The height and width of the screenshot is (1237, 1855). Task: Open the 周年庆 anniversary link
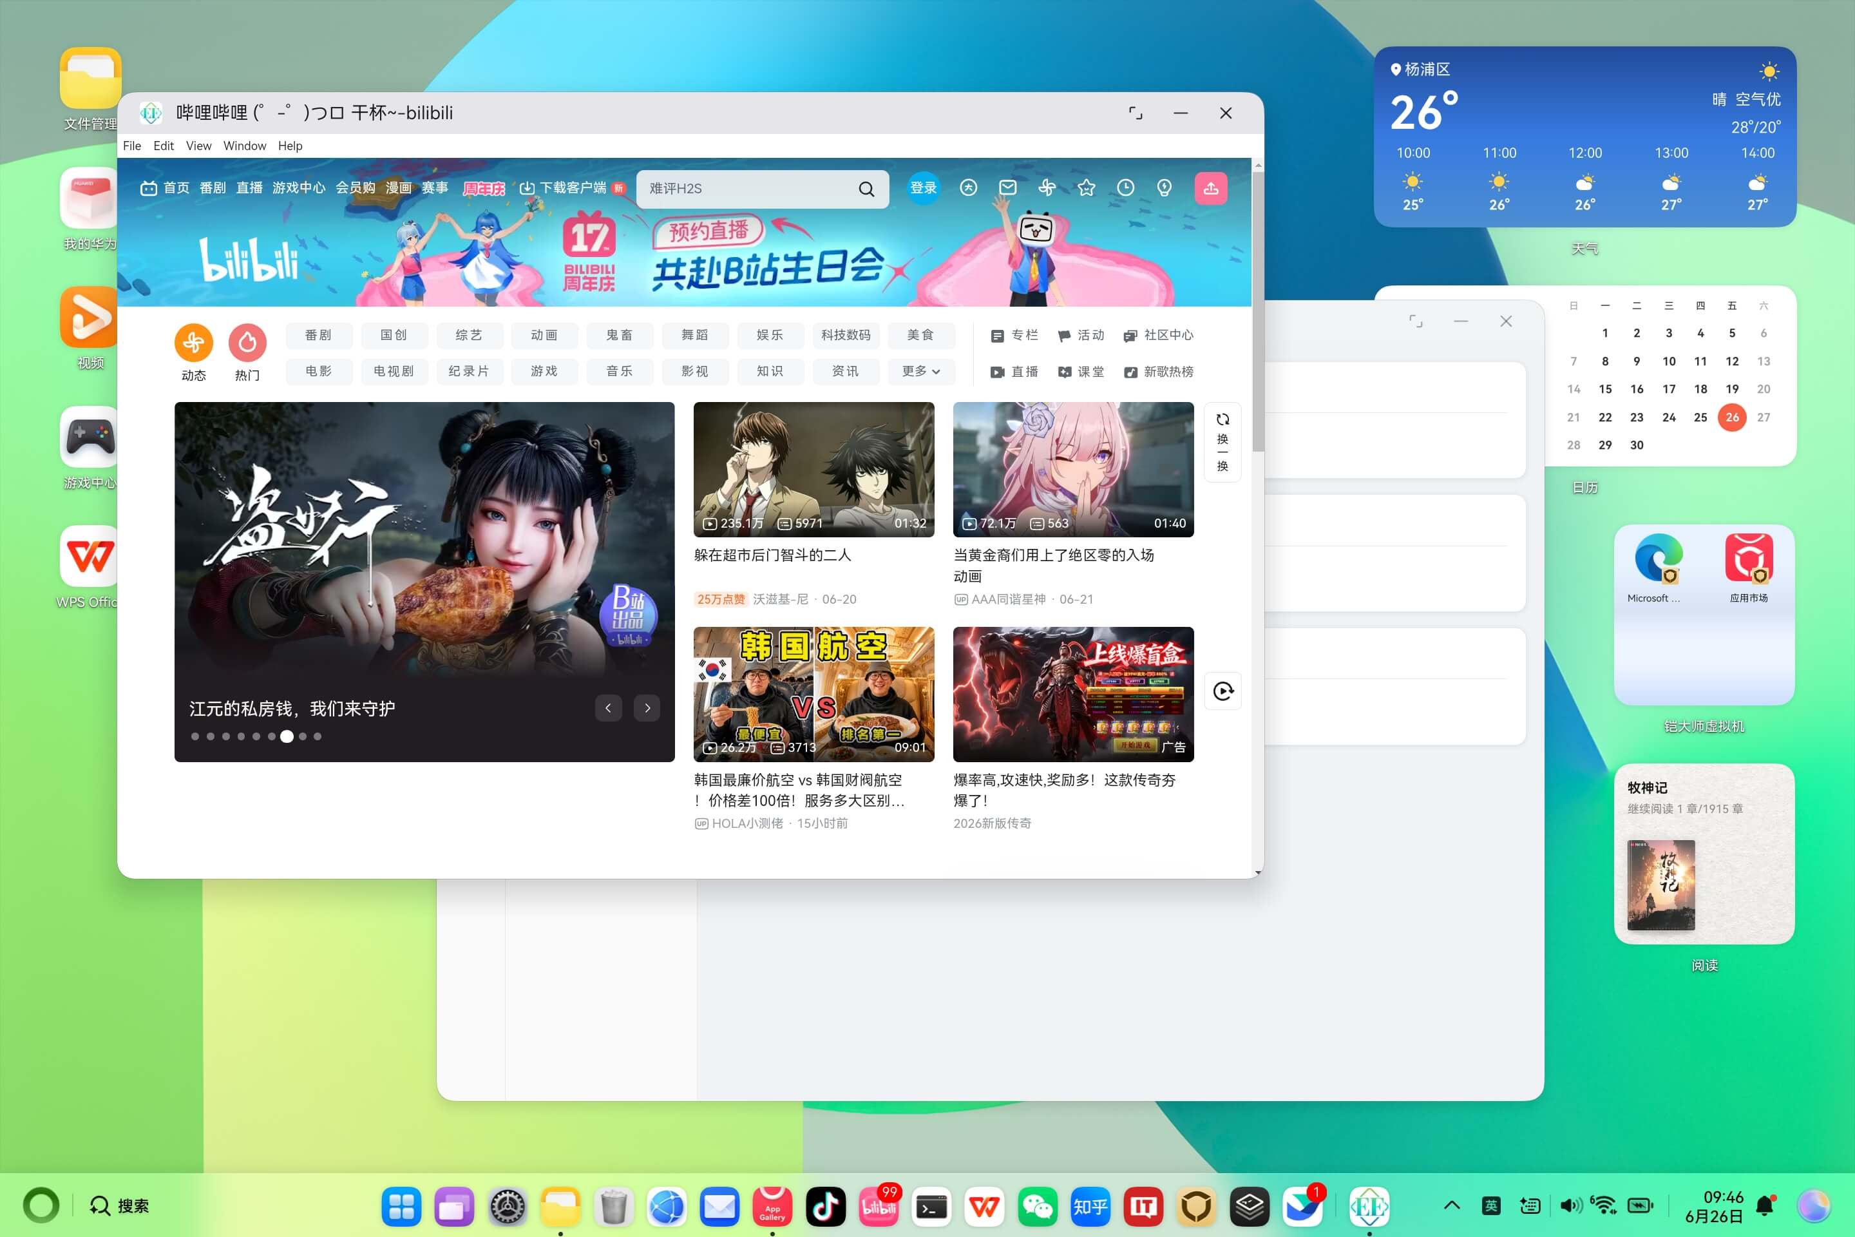click(484, 187)
